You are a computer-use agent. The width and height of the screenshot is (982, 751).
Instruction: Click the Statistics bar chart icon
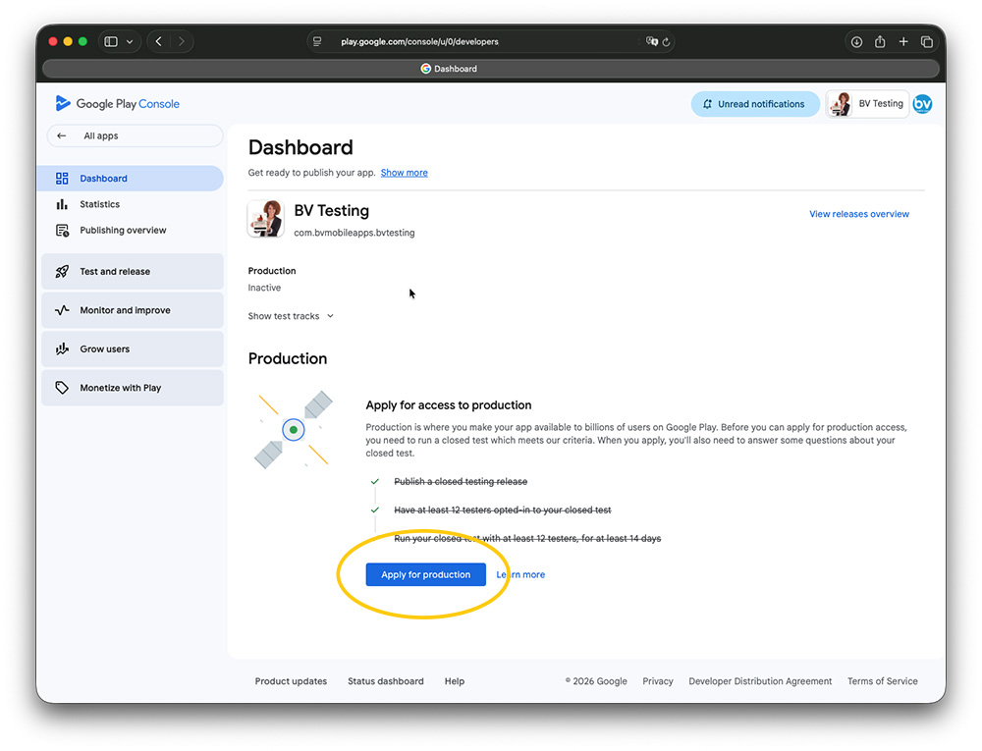[62, 204]
